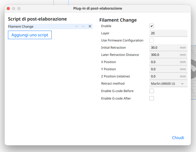Click the Aggiungi uno script button
196x152 pixels.
click(30, 35)
